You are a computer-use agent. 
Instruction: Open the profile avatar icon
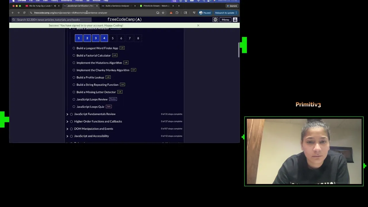235,20
